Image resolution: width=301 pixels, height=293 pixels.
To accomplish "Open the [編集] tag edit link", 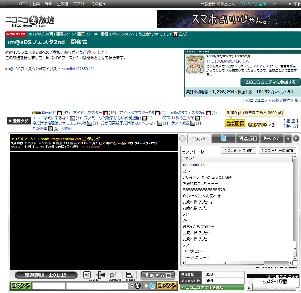I will click(x=67, y=128).
